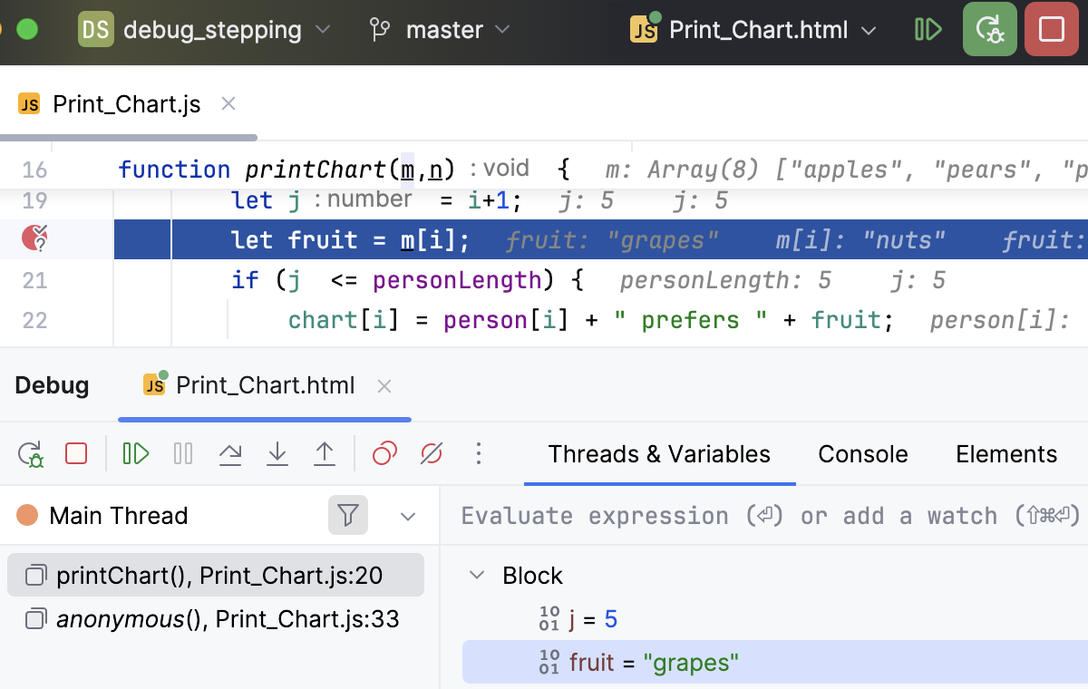Open the Elements tab in debugger
The width and height of the screenshot is (1088, 689).
coord(1006,453)
